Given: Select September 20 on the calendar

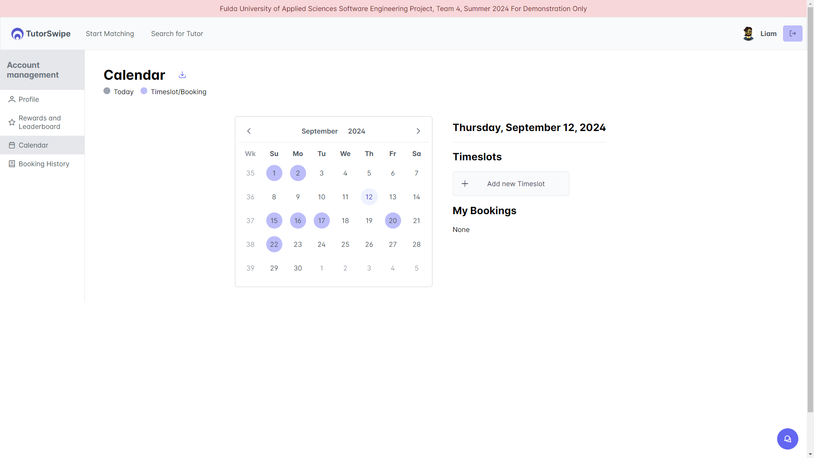Looking at the screenshot, I should click(x=393, y=221).
